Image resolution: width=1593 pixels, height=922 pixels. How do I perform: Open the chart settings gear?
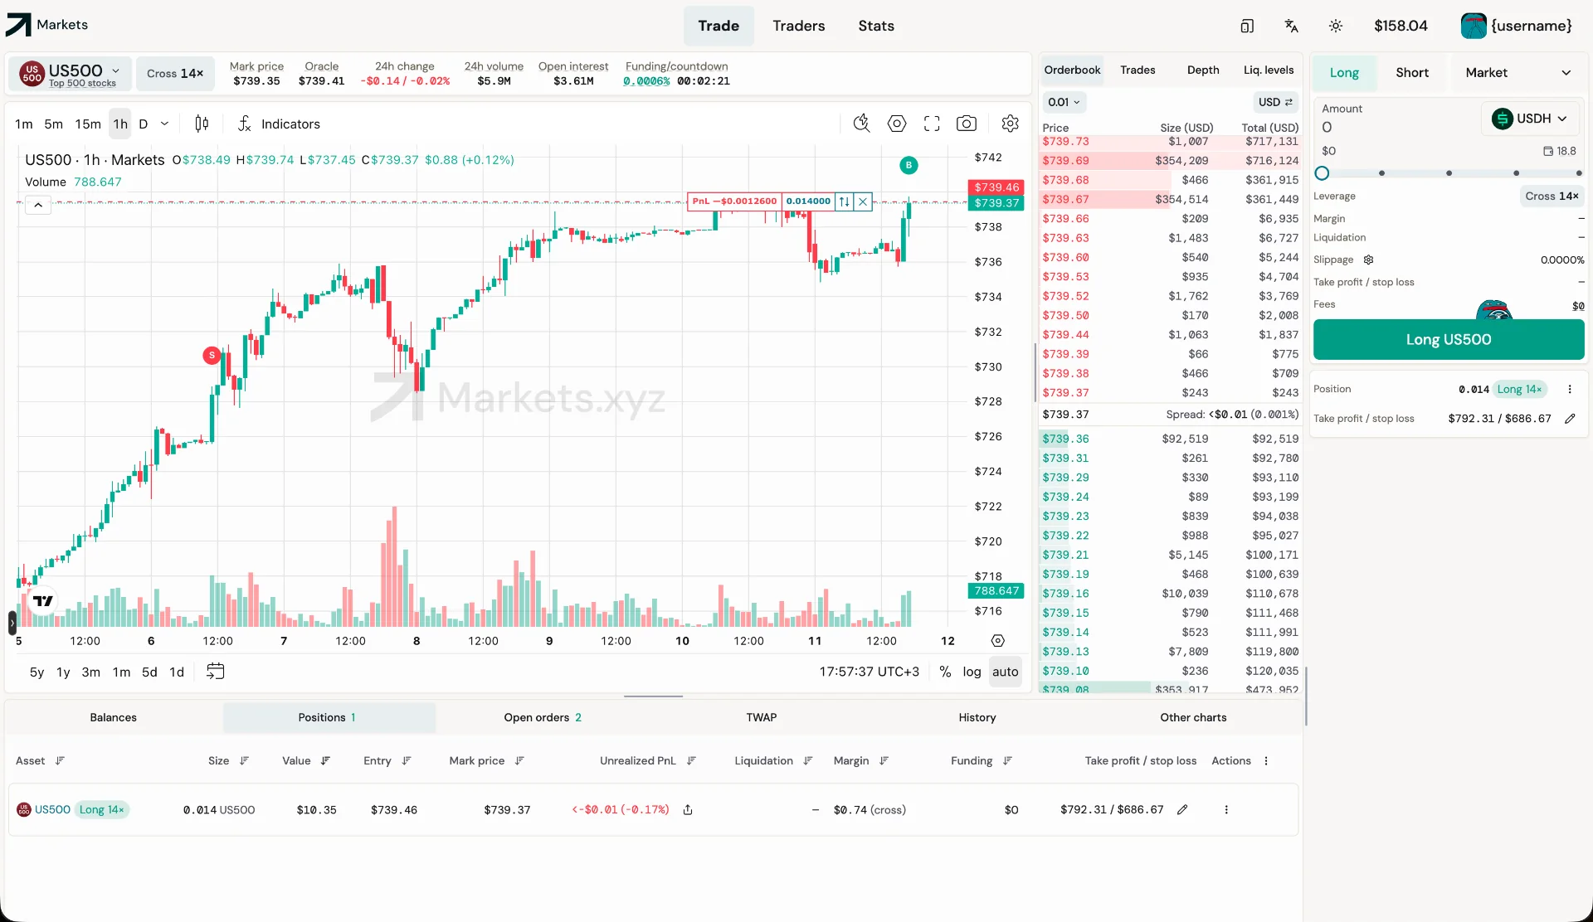1010,124
